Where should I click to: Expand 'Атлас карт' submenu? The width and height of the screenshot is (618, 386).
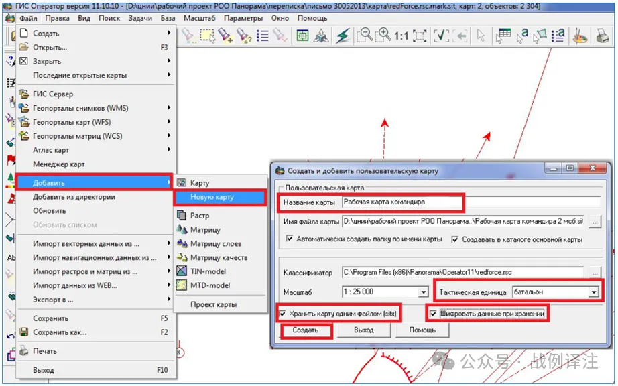[x=96, y=150]
